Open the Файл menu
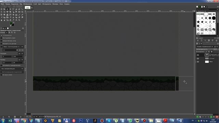Viewport: 219px width, 123px height. click(2, 4)
